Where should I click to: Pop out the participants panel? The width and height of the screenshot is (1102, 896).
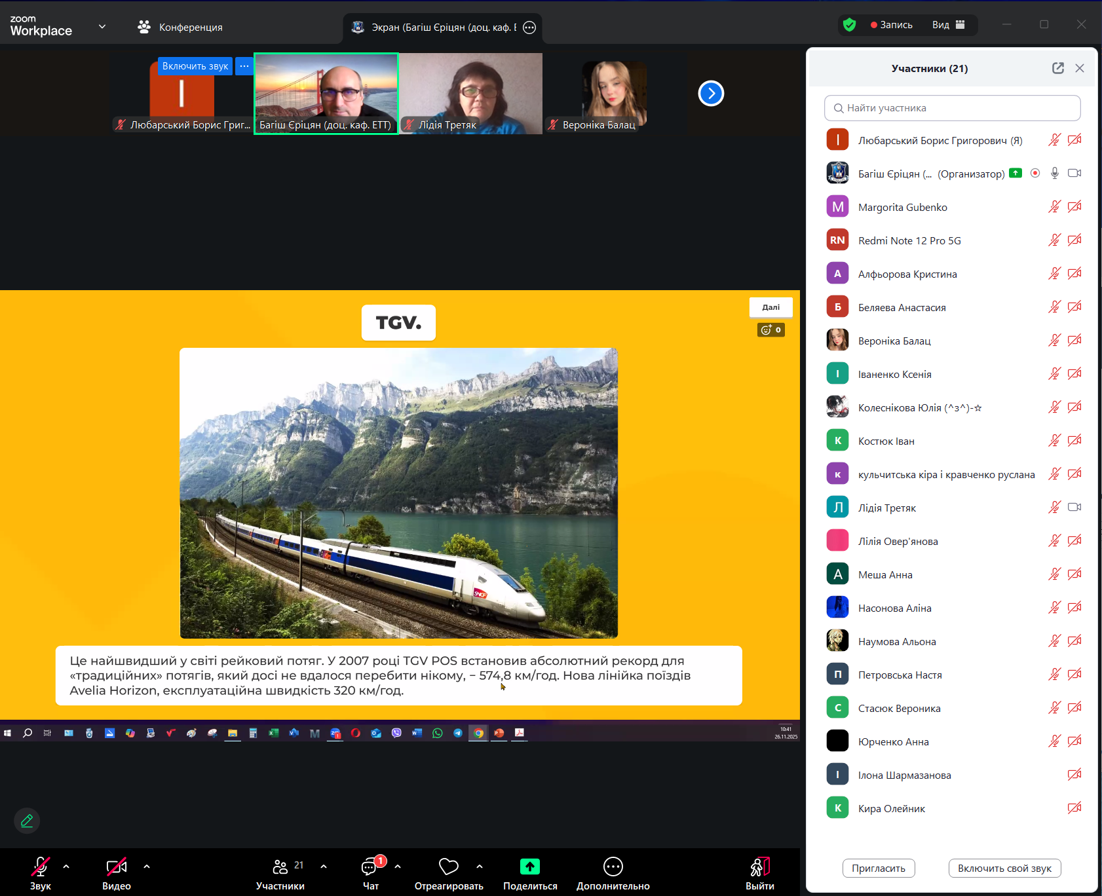tap(1057, 68)
